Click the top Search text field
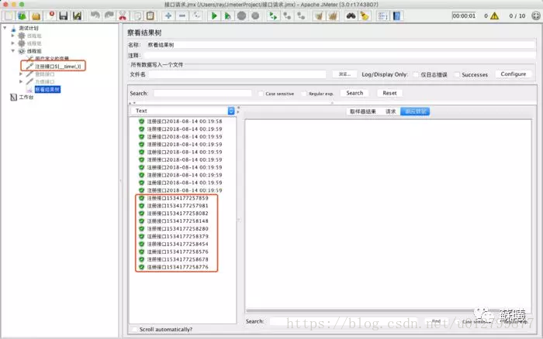The image size is (543, 339). [x=202, y=94]
